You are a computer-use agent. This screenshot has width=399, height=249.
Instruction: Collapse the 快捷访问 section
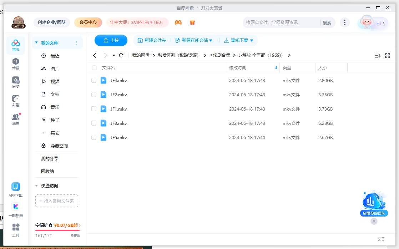tap(36, 186)
